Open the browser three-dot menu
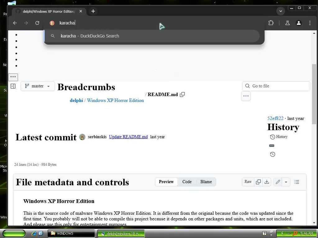318x238 pixels. coord(310,23)
